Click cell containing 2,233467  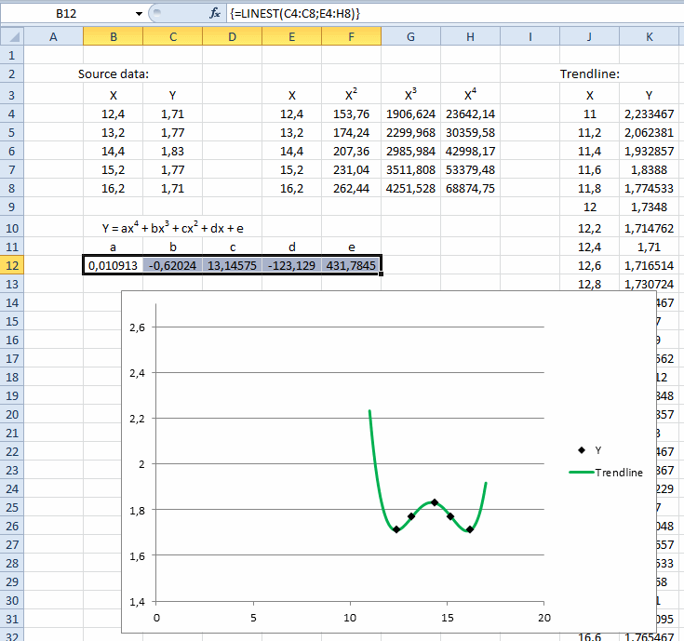click(x=650, y=114)
